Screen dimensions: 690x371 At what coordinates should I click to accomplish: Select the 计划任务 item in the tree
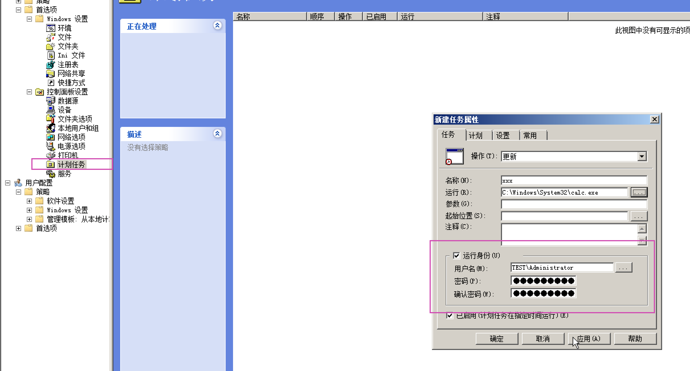(71, 164)
